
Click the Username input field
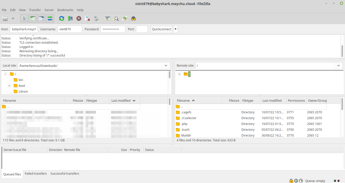click(x=70, y=29)
